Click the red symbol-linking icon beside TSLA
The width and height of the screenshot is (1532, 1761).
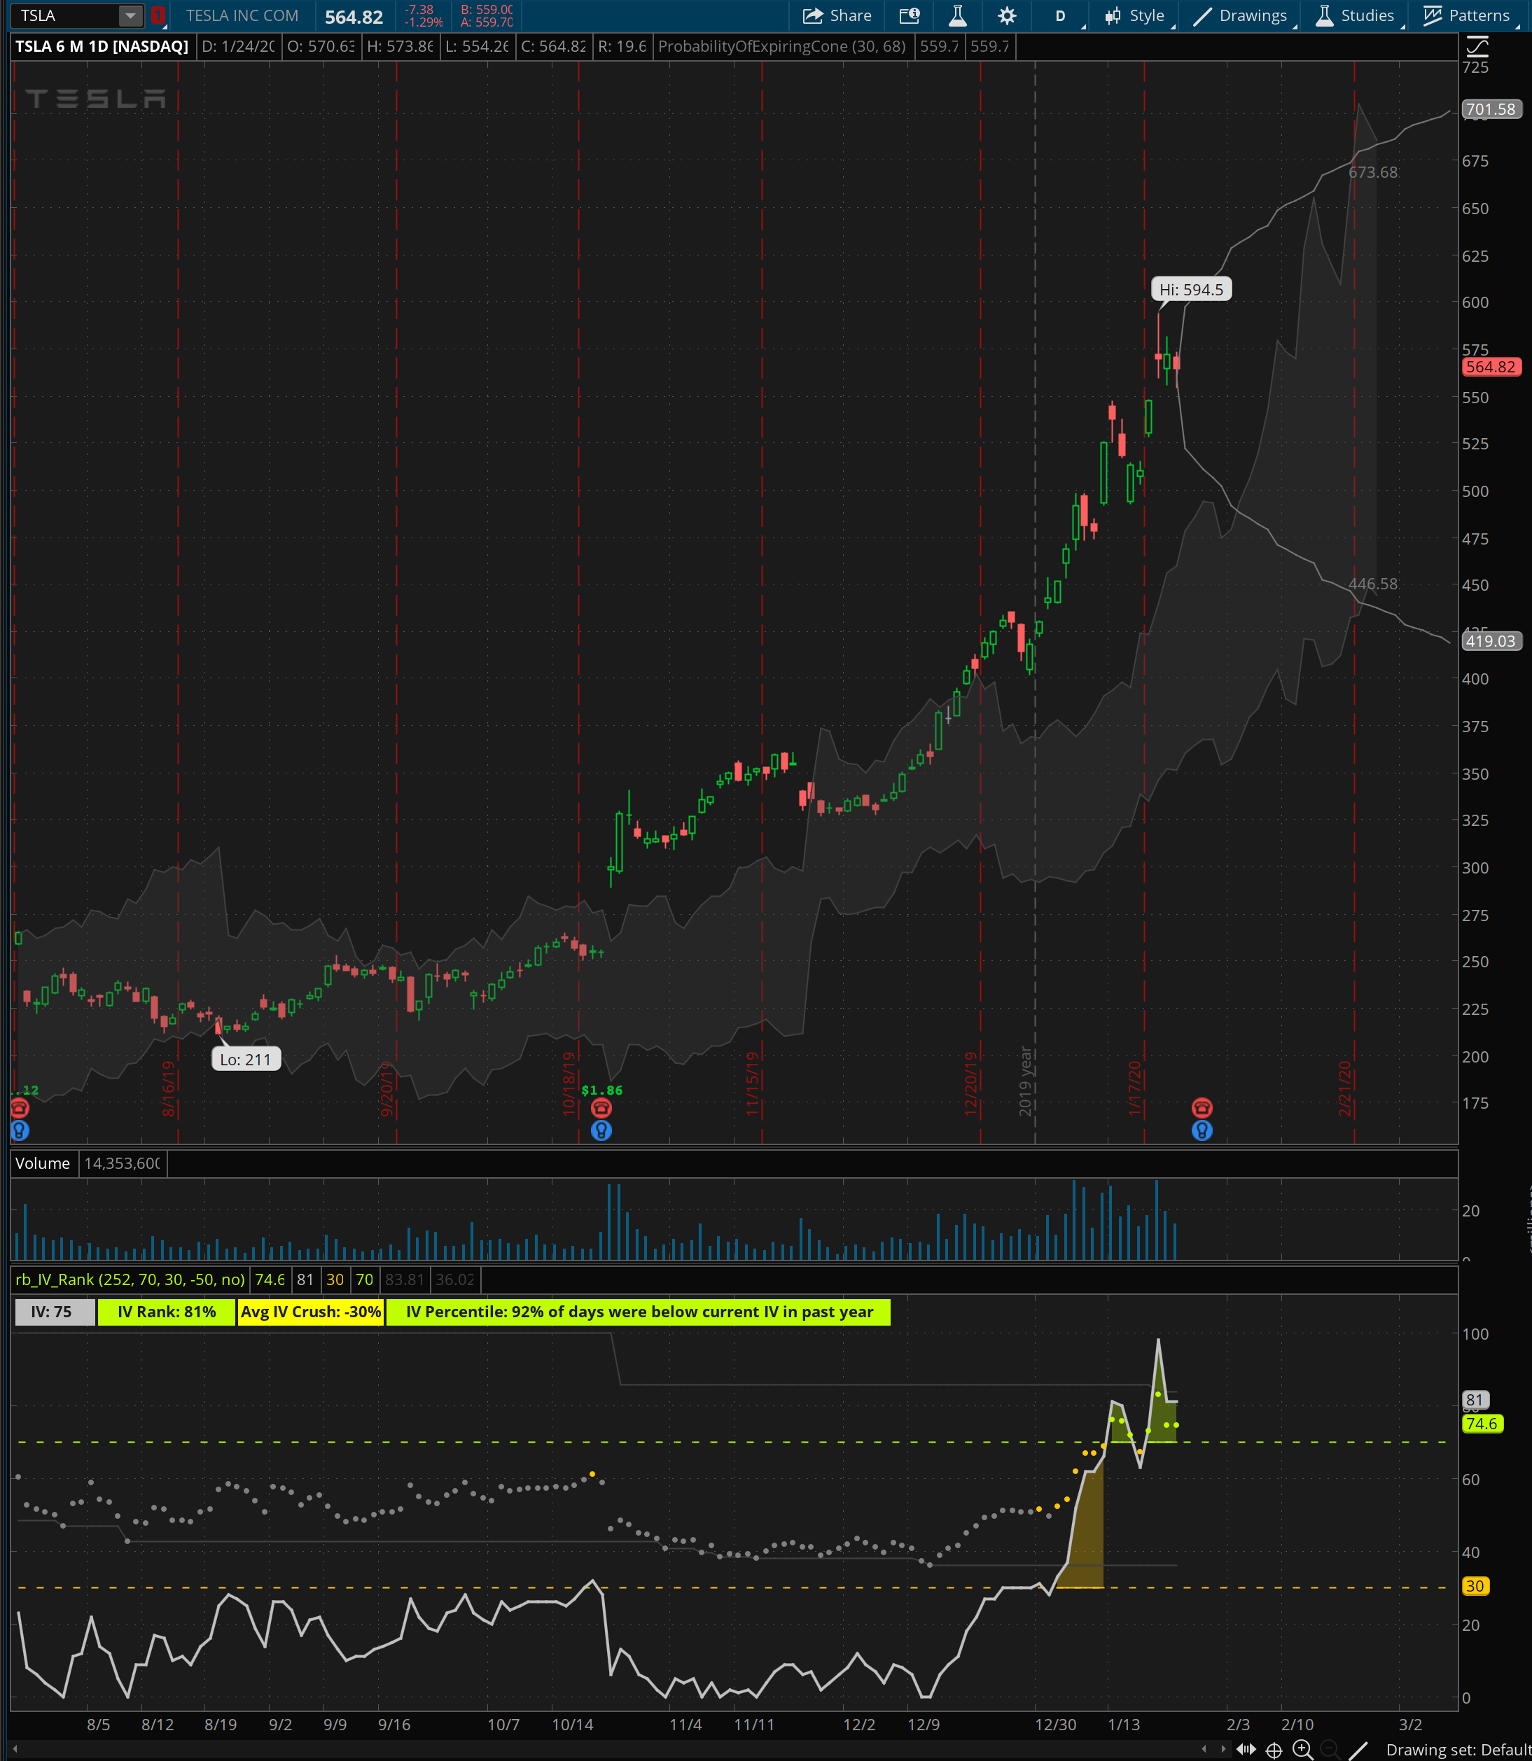[x=158, y=15]
